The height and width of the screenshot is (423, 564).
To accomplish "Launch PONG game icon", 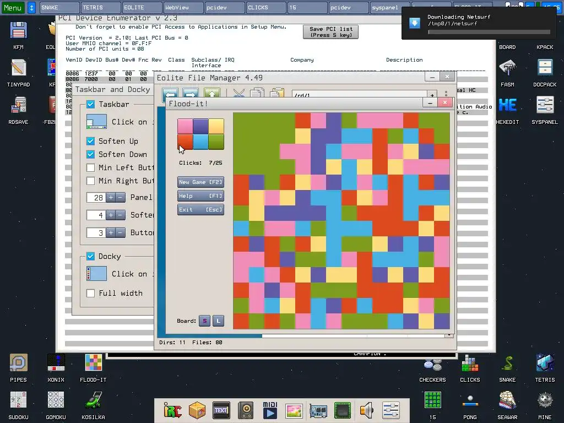I will (470, 405).
